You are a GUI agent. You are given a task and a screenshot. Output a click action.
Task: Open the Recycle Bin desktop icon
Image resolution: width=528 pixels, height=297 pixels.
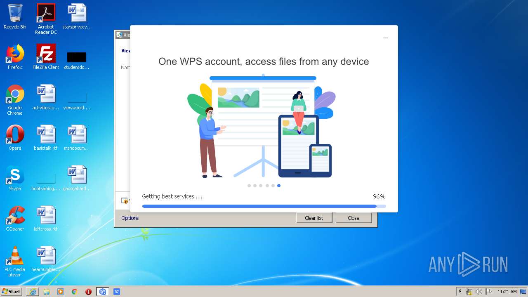click(15, 16)
